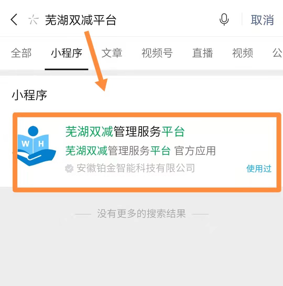Select the 小程序 tab
The width and height of the screenshot is (283, 286).
tap(66, 53)
